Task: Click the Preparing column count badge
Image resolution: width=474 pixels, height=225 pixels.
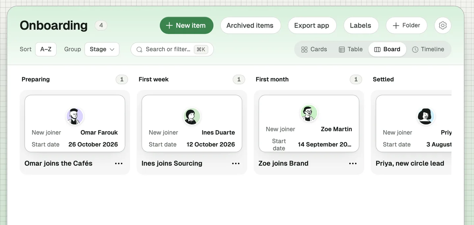Action: [122, 79]
